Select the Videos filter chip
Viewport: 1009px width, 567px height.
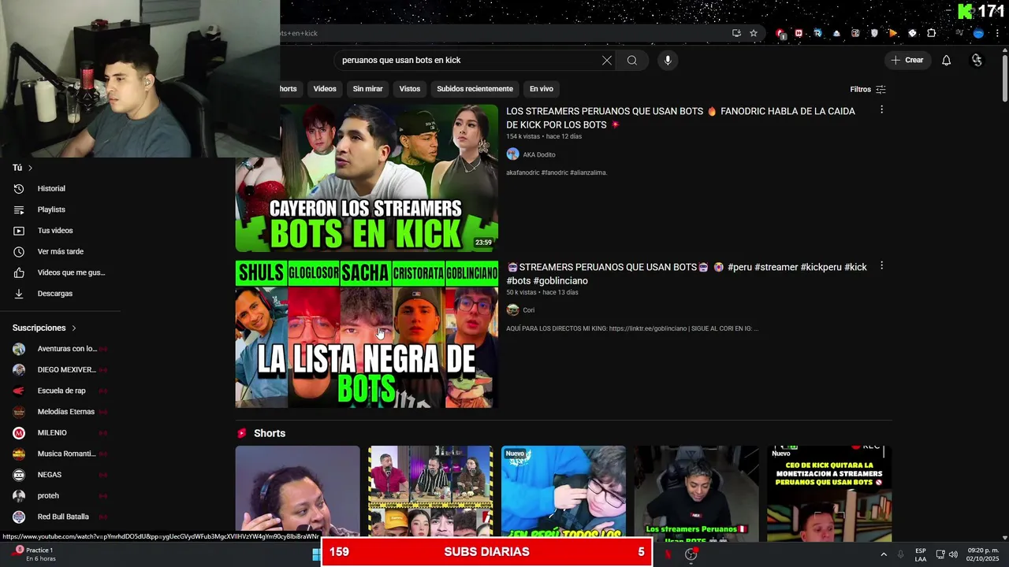click(325, 89)
